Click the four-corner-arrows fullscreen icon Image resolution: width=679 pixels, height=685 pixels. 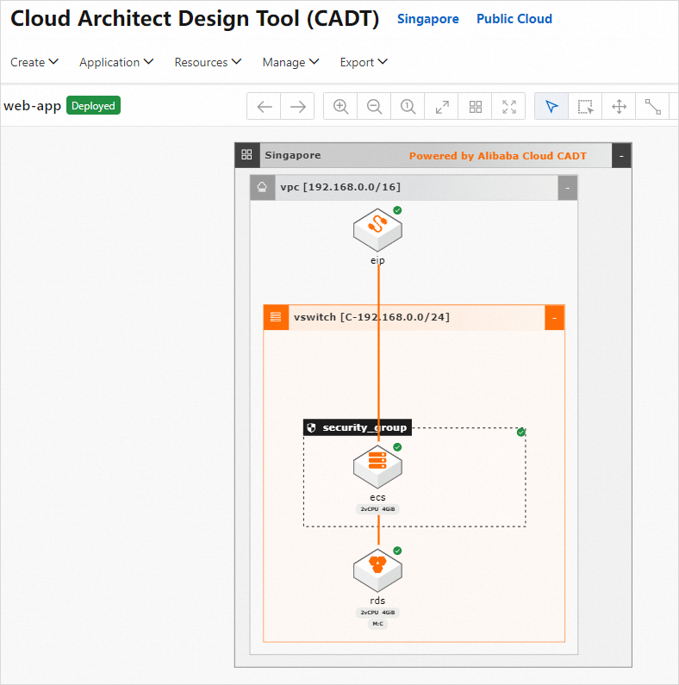(509, 106)
